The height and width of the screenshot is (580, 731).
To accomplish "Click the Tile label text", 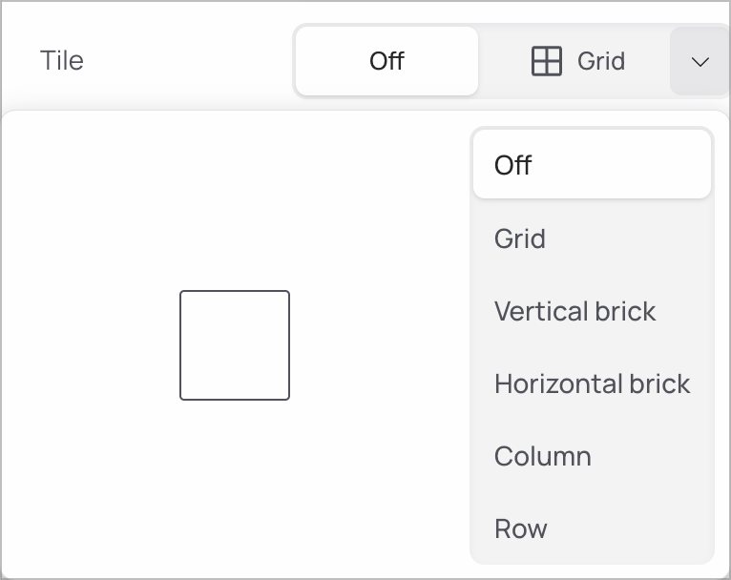I will (x=62, y=61).
